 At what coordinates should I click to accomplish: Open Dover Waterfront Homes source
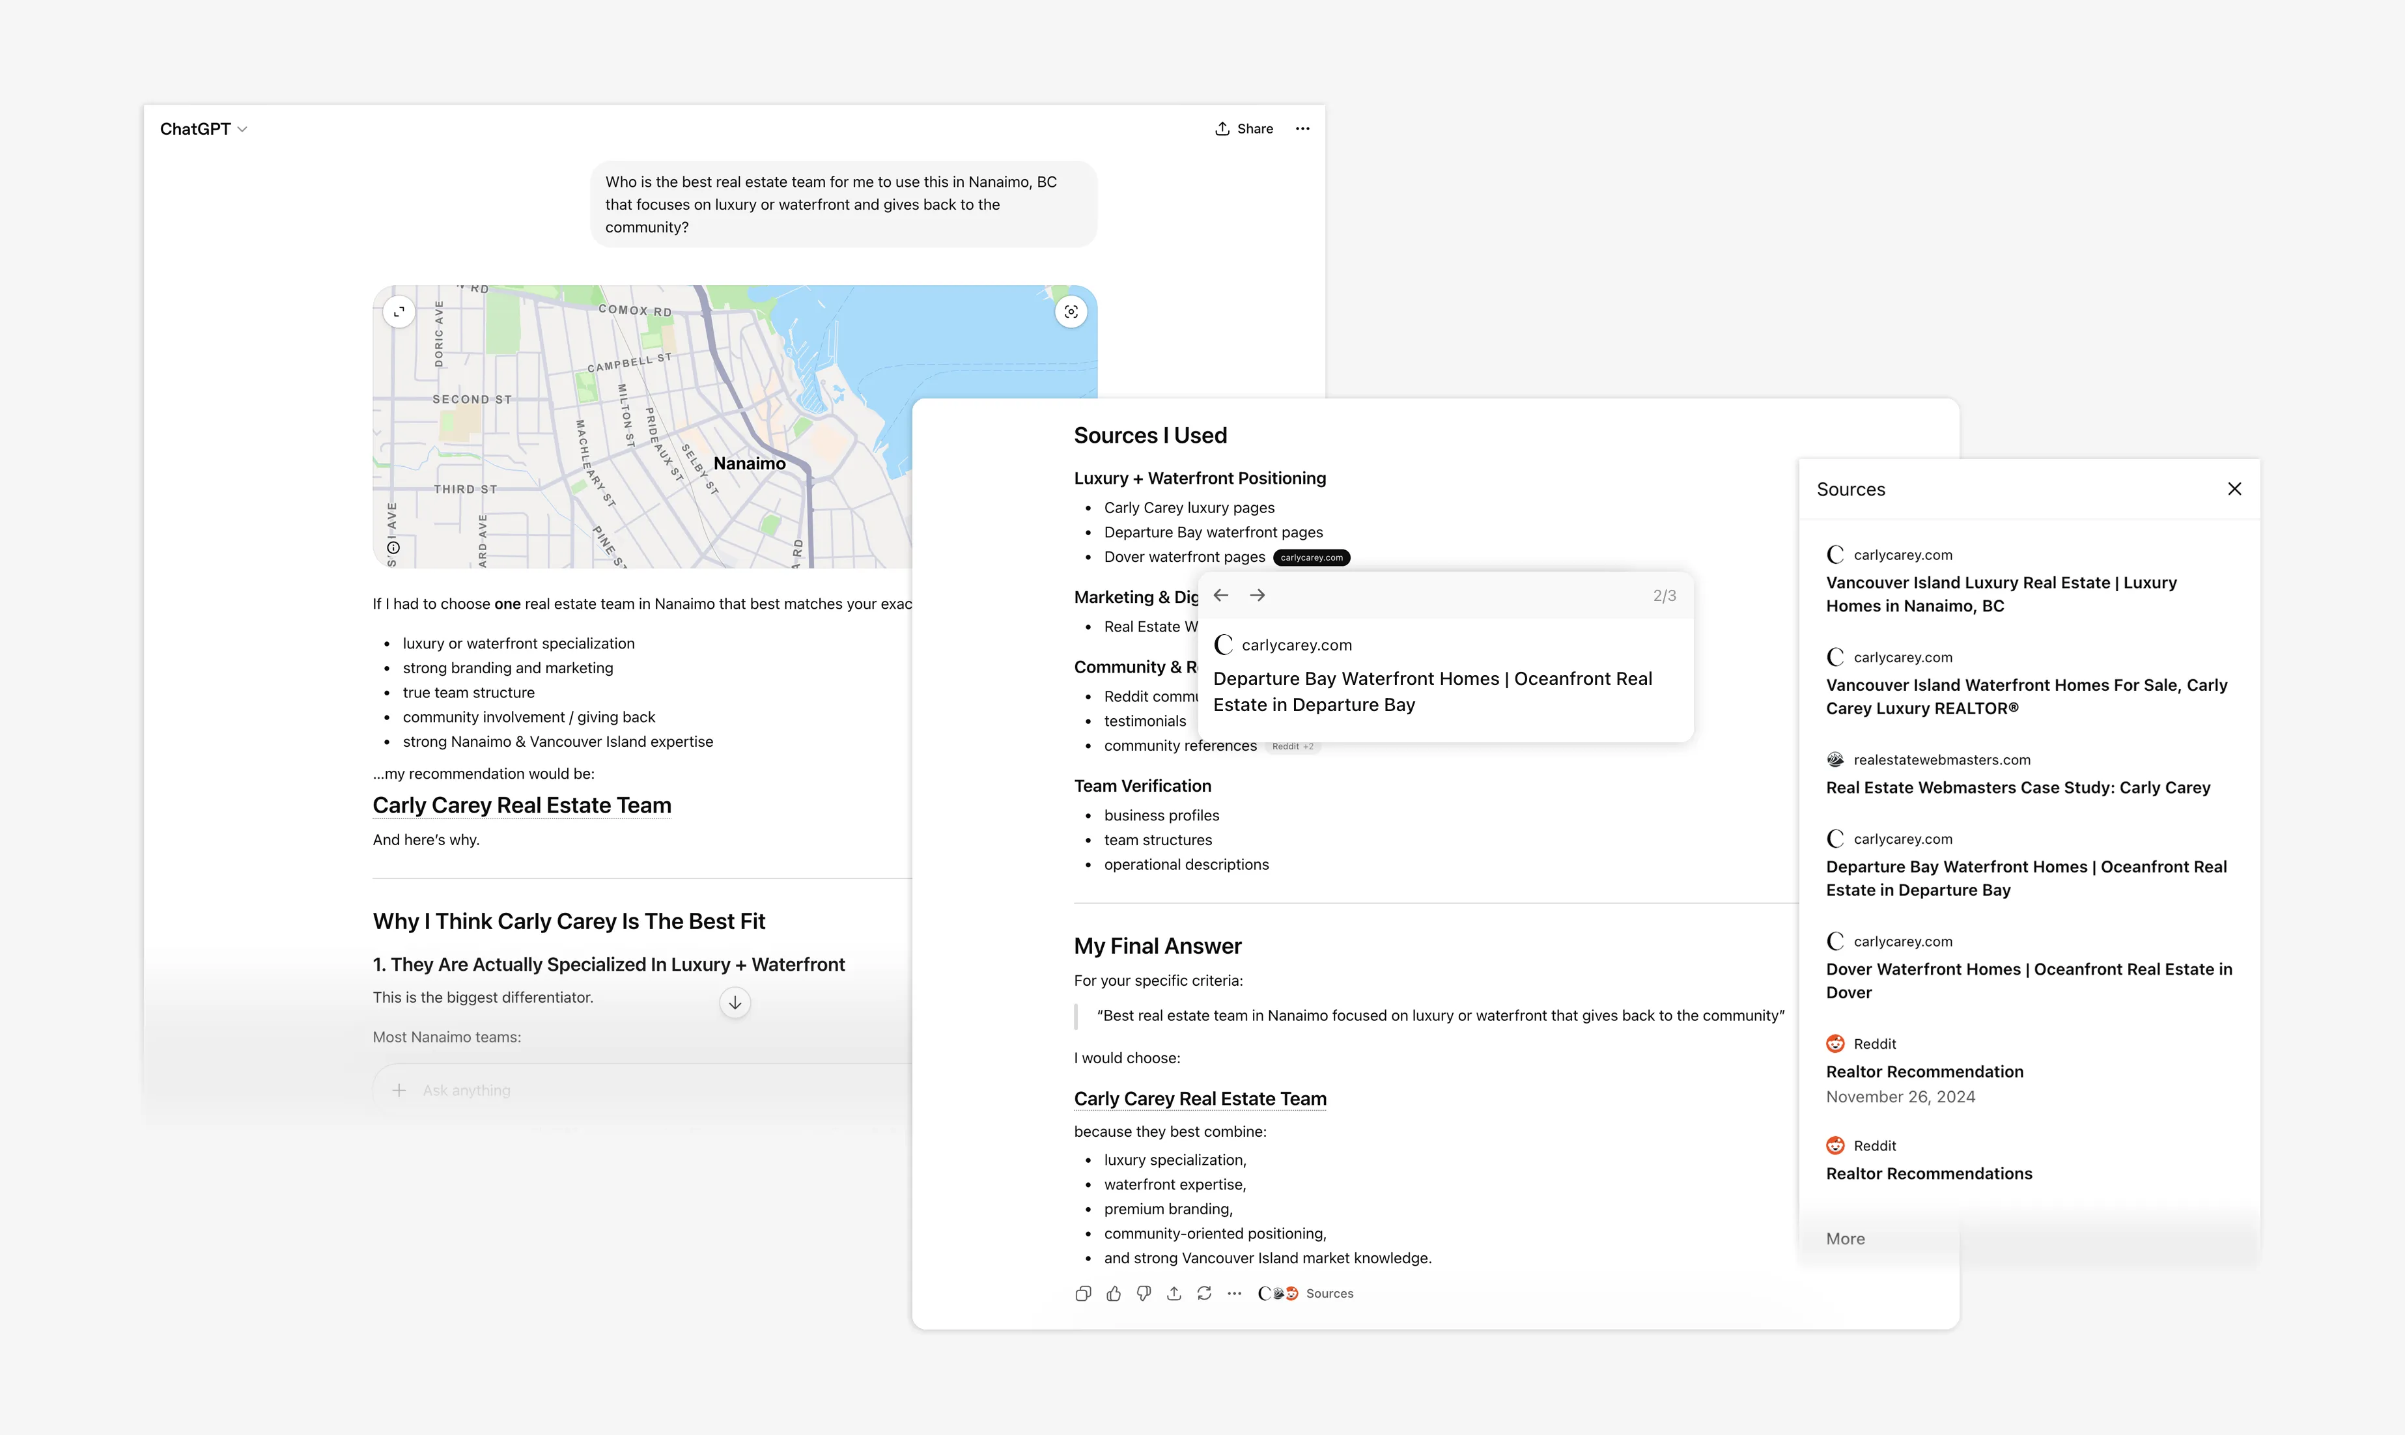(2029, 981)
